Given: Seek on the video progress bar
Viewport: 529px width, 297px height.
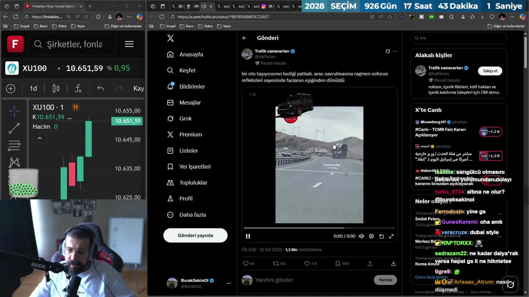Looking at the screenshot, I should tap(319, 228).
